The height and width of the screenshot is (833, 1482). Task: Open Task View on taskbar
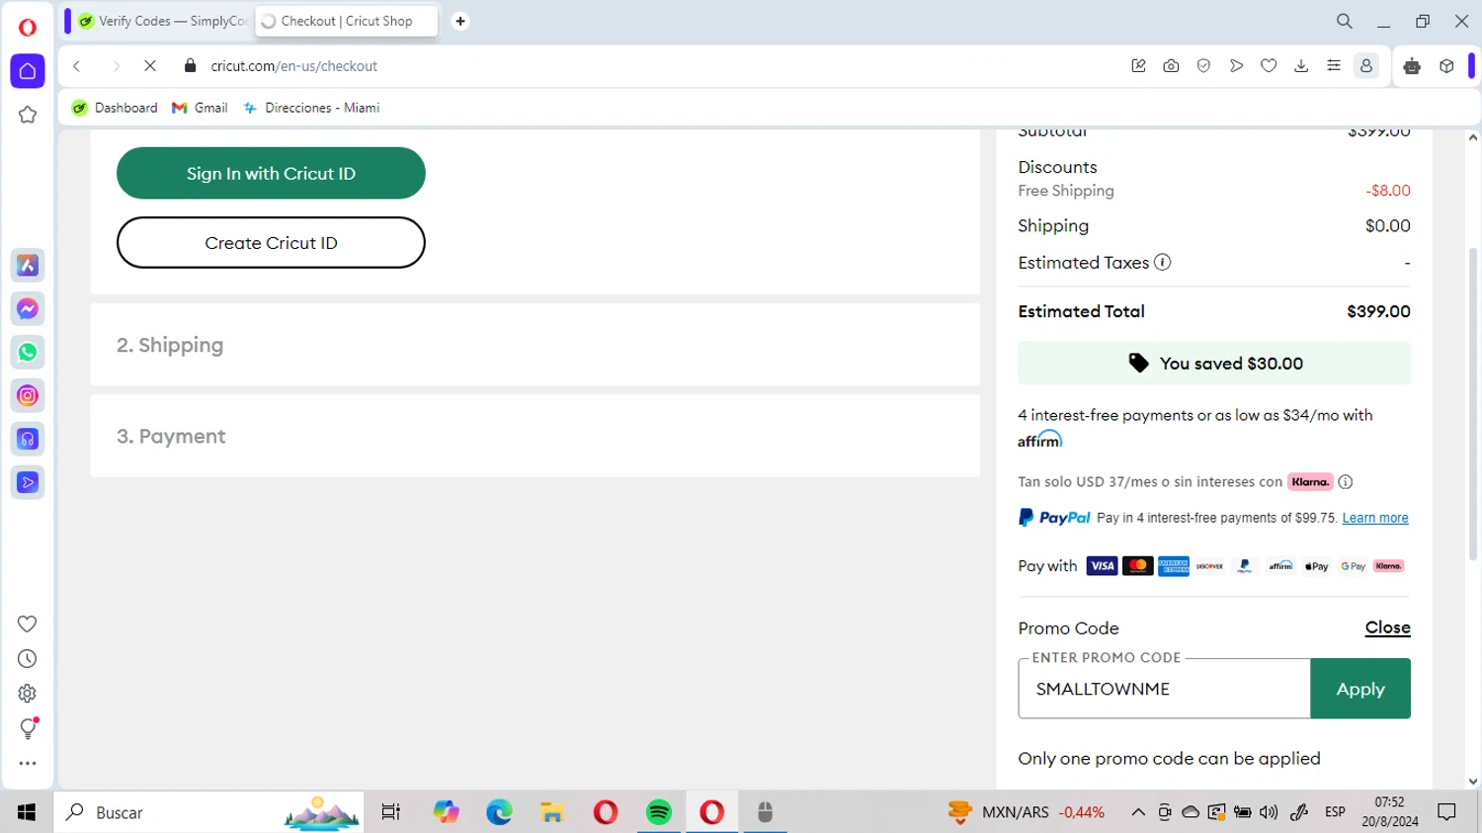pyautogui.click(x=391, y=812)
